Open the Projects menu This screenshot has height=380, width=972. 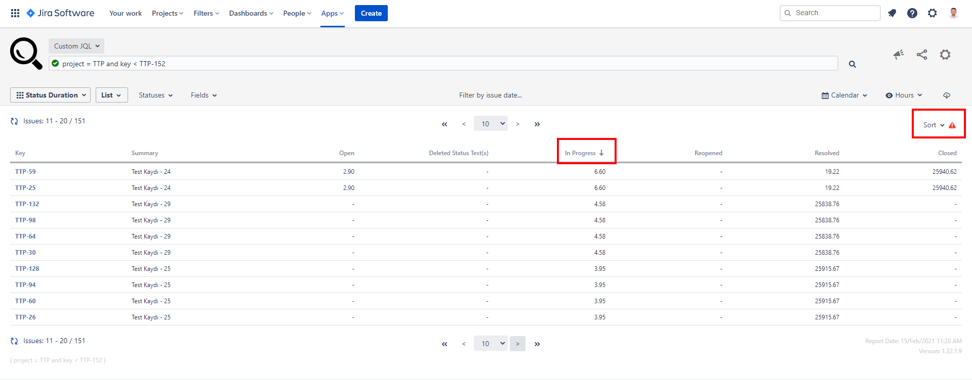167,13
